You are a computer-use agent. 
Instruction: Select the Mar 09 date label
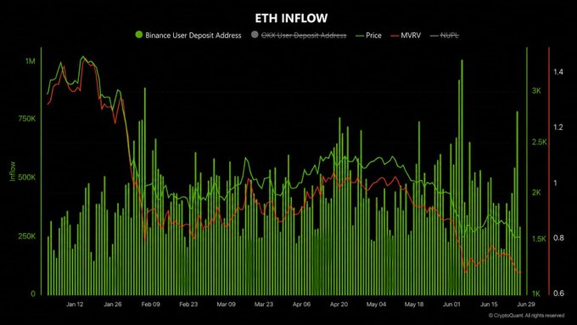pyautogui.click(x=226, y=305)
